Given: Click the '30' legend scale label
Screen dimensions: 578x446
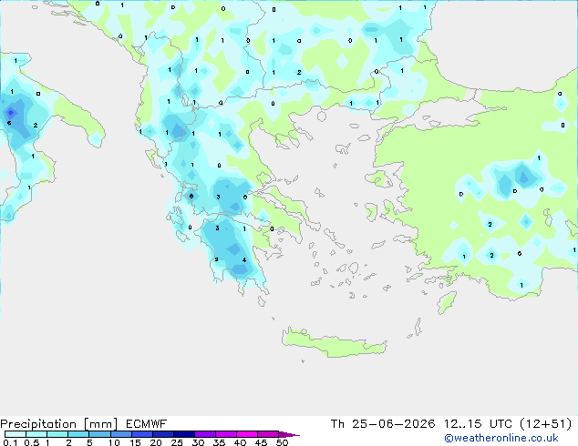Looking at the screenshot, I should pyautogui.click(x=198, y=442).
